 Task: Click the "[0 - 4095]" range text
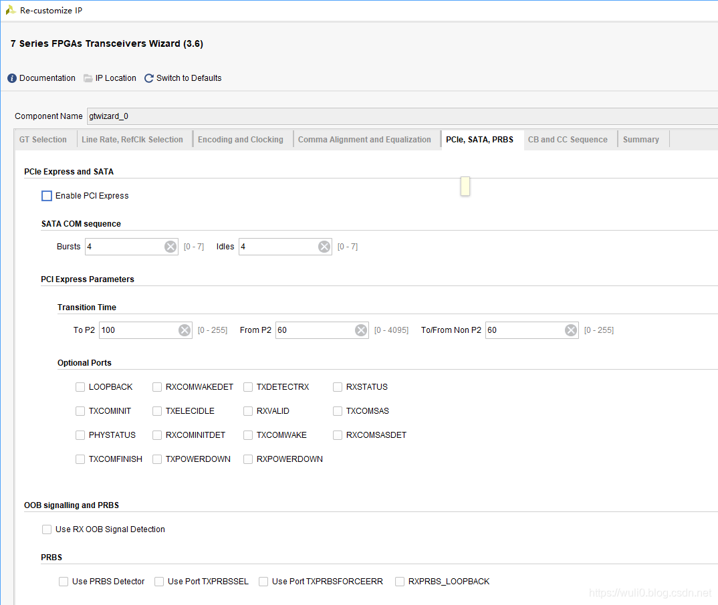pos(391,330)
